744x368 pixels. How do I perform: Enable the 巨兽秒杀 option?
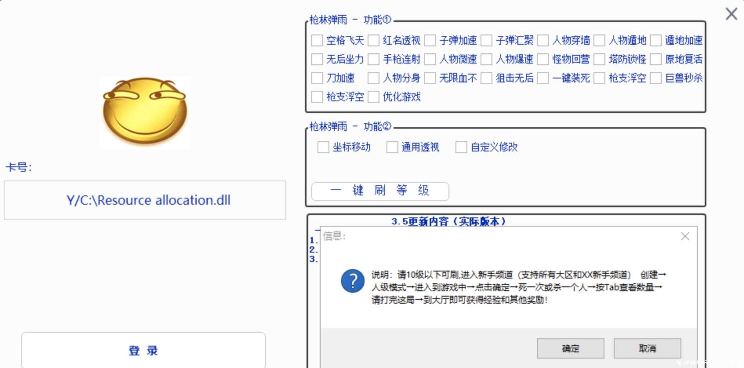point(655,78)
